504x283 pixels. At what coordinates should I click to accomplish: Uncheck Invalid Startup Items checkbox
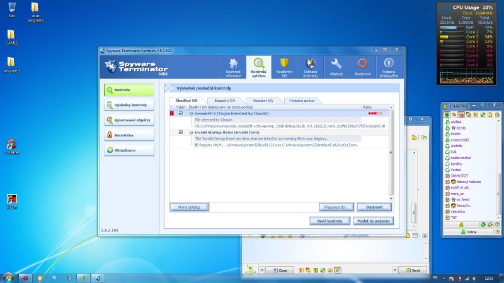[181, 132]
